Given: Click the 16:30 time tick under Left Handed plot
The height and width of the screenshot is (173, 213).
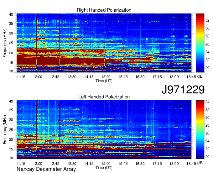Looking at the screenshot, I should 140,164.
